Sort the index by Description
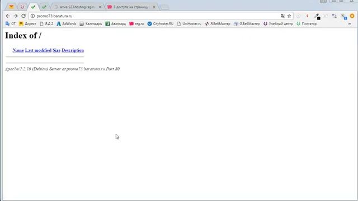 pyautogui.click(x=73, y=50)
